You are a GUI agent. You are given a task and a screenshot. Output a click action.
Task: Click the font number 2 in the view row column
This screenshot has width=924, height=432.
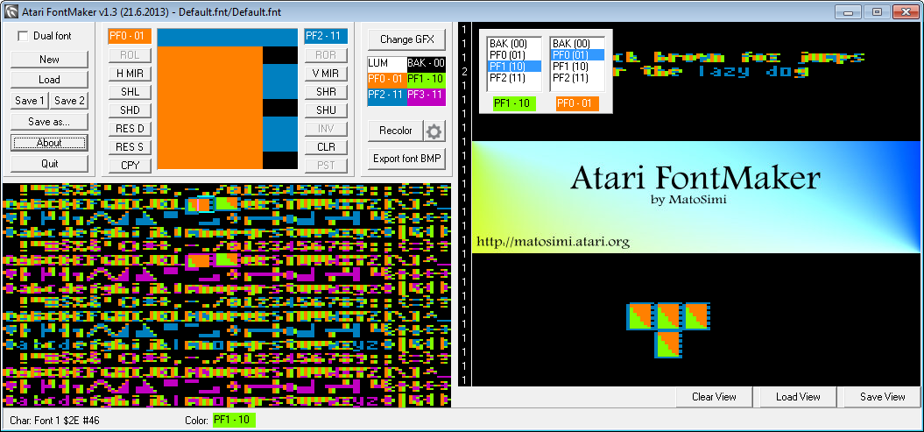point(465,71)
